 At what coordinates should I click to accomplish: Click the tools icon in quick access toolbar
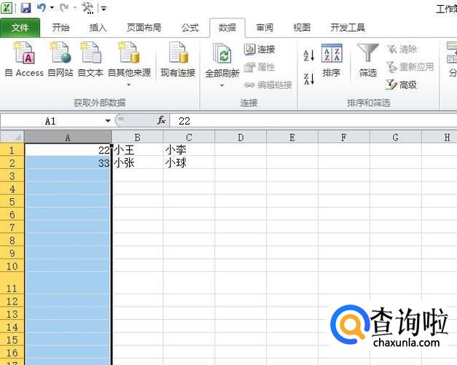coord(87,8)
